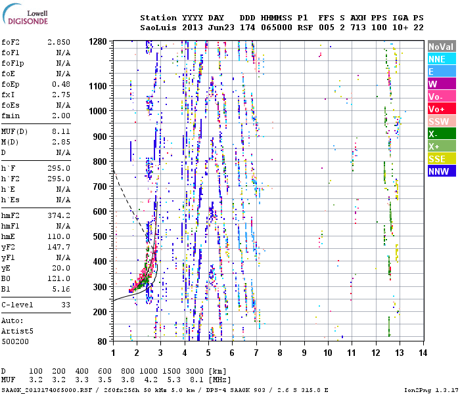
Task: Click the C-level value 33
Action: coord(66,305)
